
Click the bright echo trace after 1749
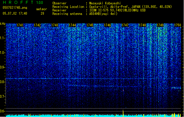176,88
